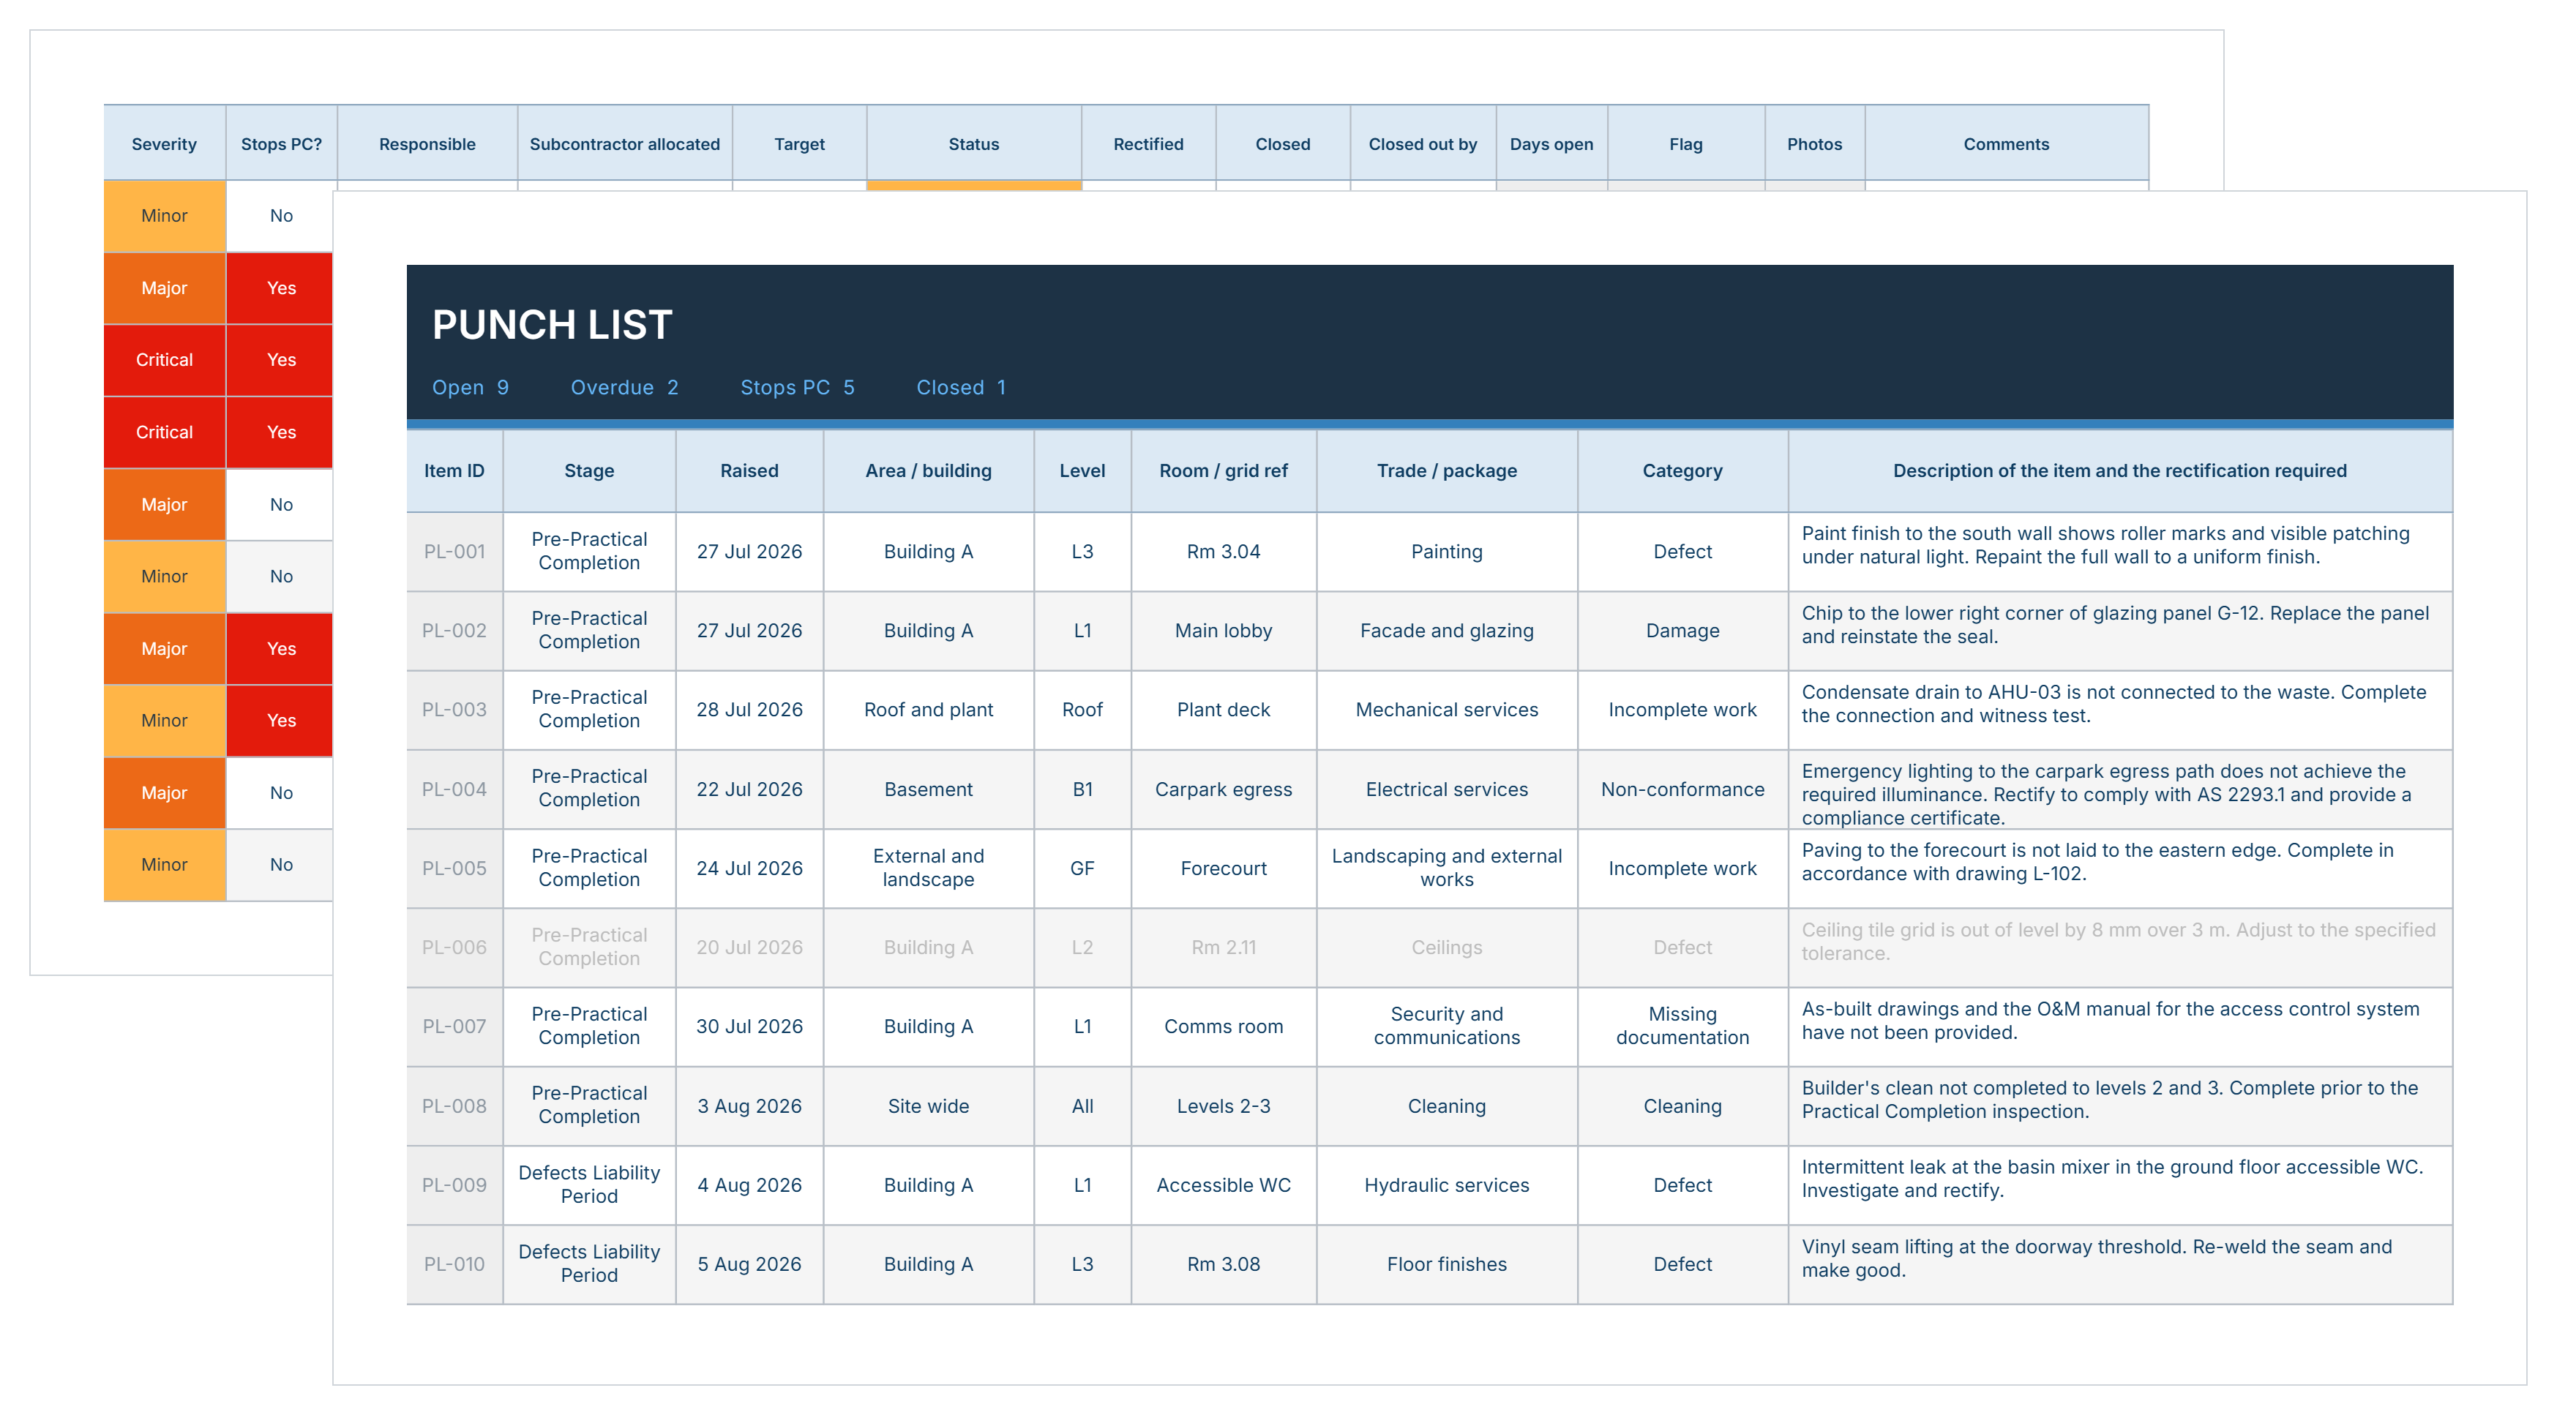The height and width of the screenshot is (1415, 2576).
Task: Click Rectified header in back sheet
Action: [x=1148, y=144]
